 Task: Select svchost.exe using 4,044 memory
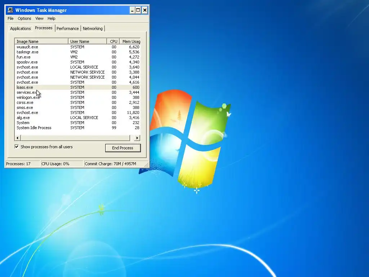point(78,77)
